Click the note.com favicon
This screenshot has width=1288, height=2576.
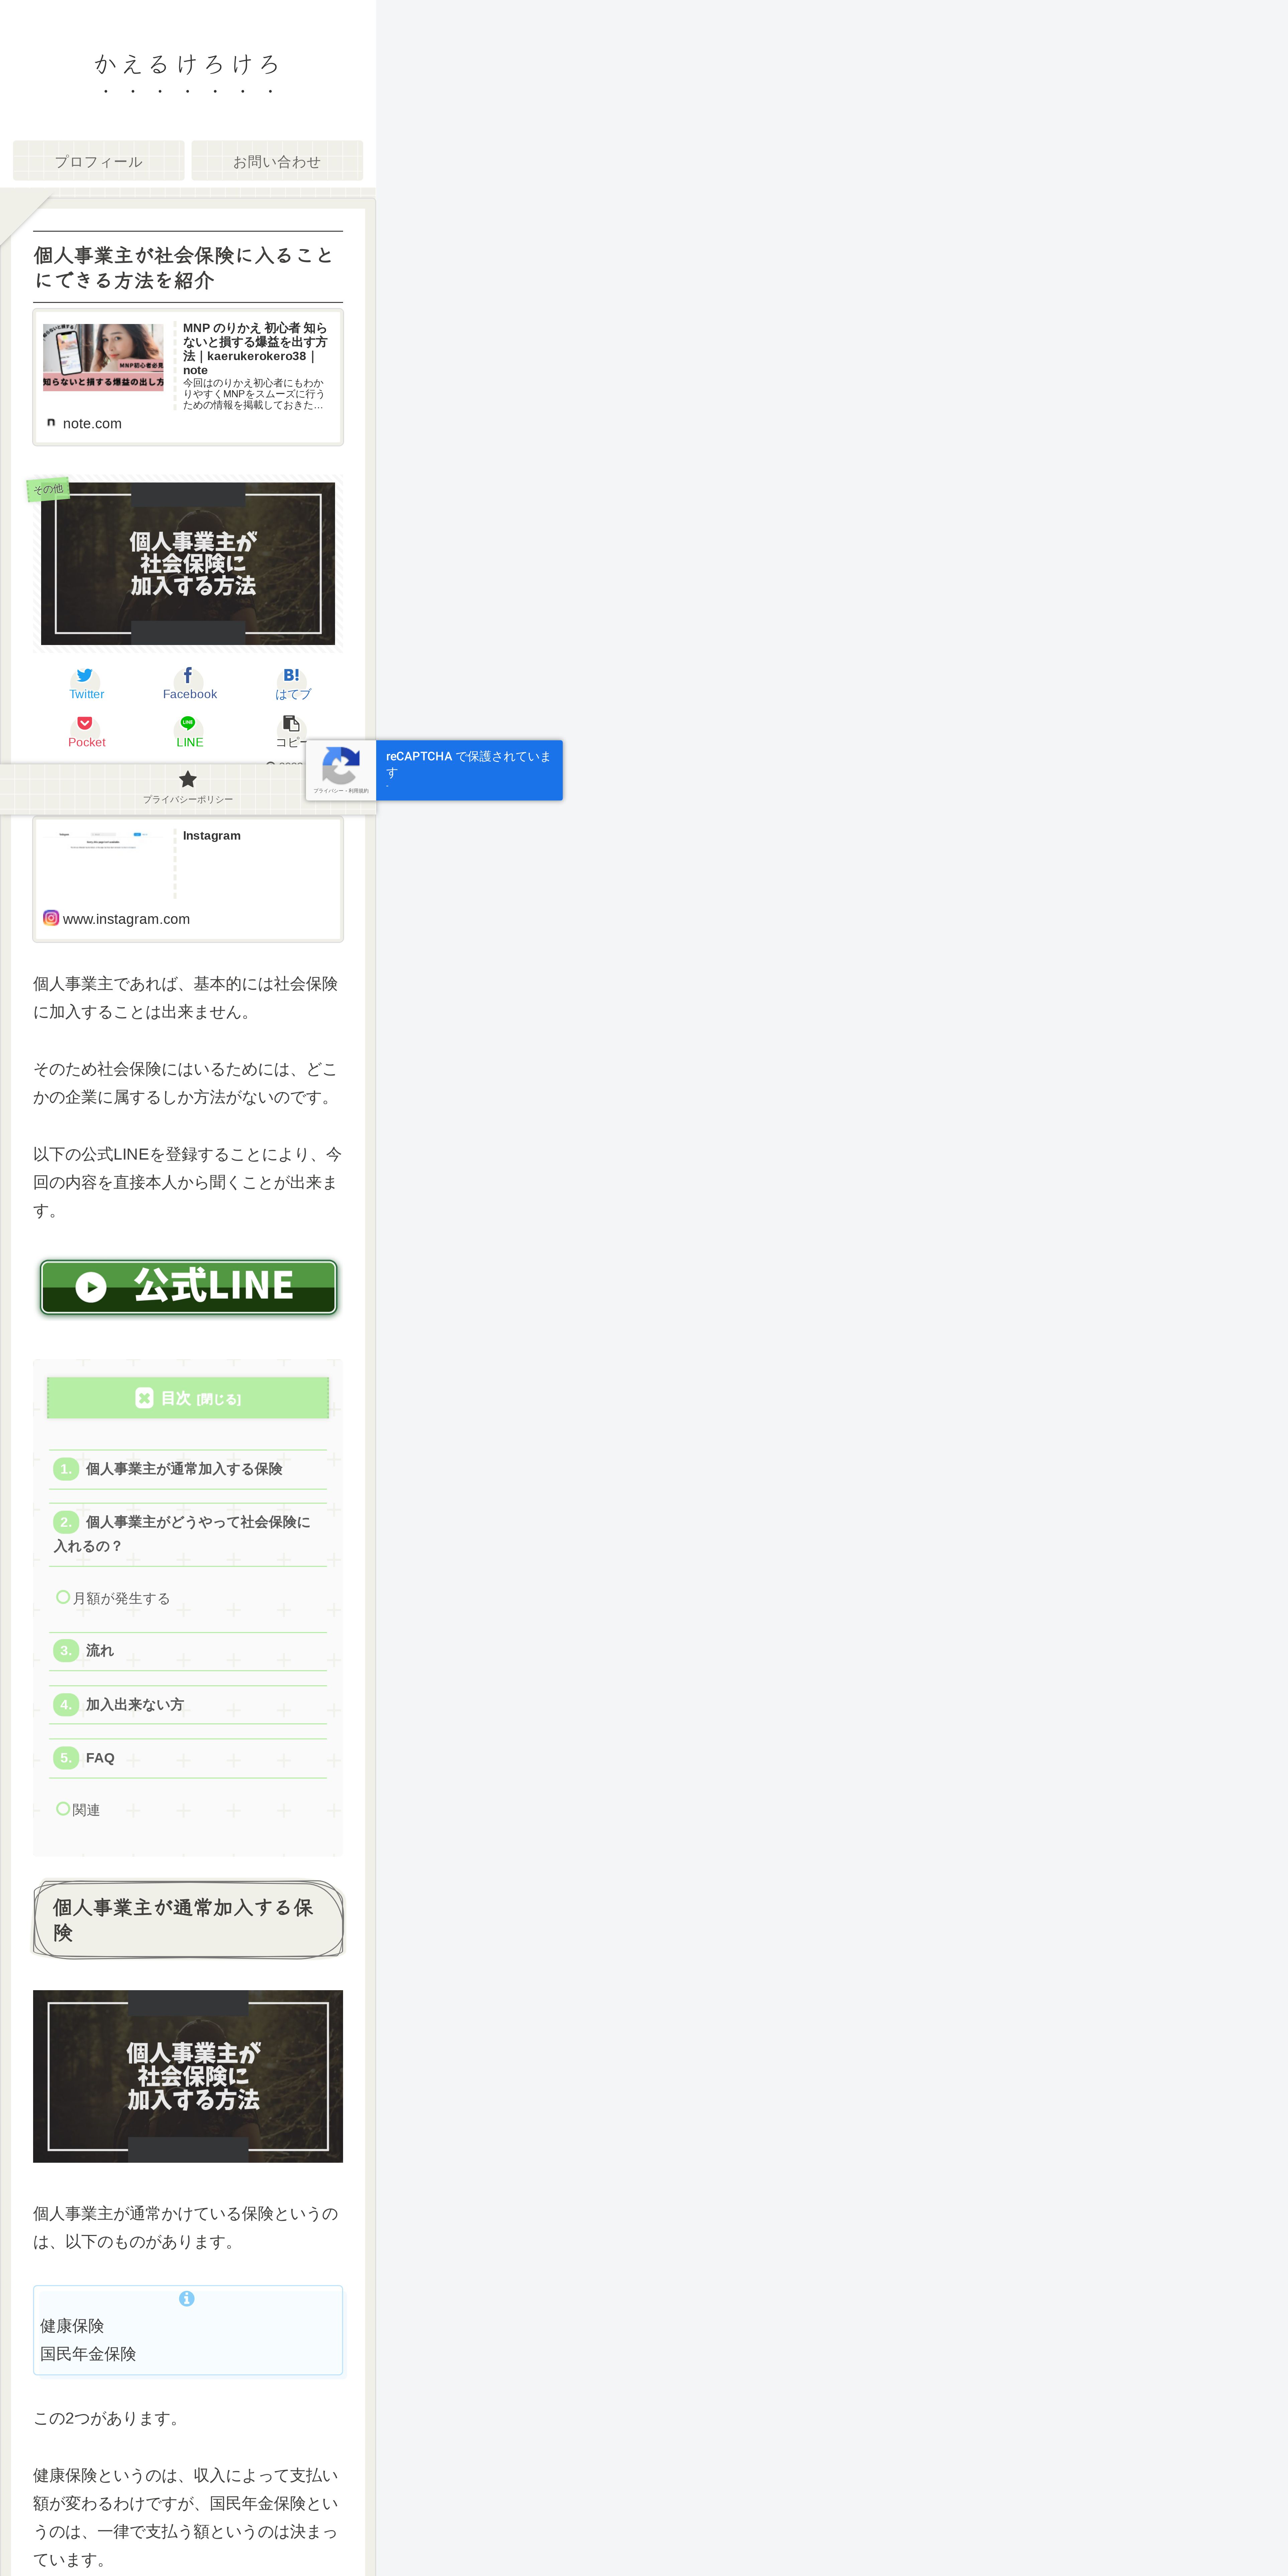[51, 423]
